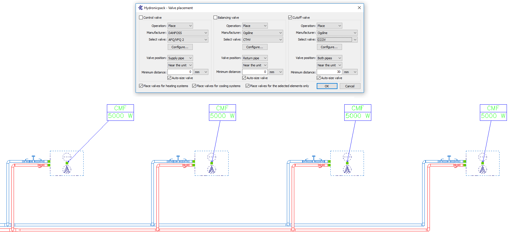This screenshot has width=516, height=239.
Task: Uncheck the Cutoff valve checkbox
Action: tap(290, 18)
